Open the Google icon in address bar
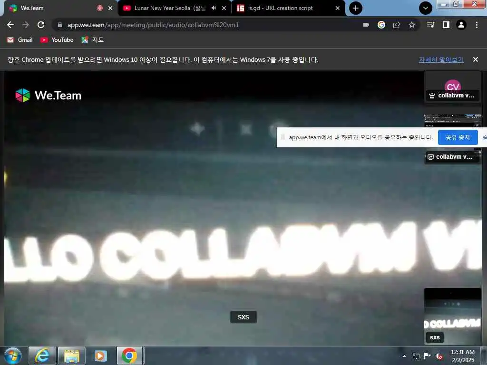The height and width of the screenshot is (365, 487). (381, 25)
